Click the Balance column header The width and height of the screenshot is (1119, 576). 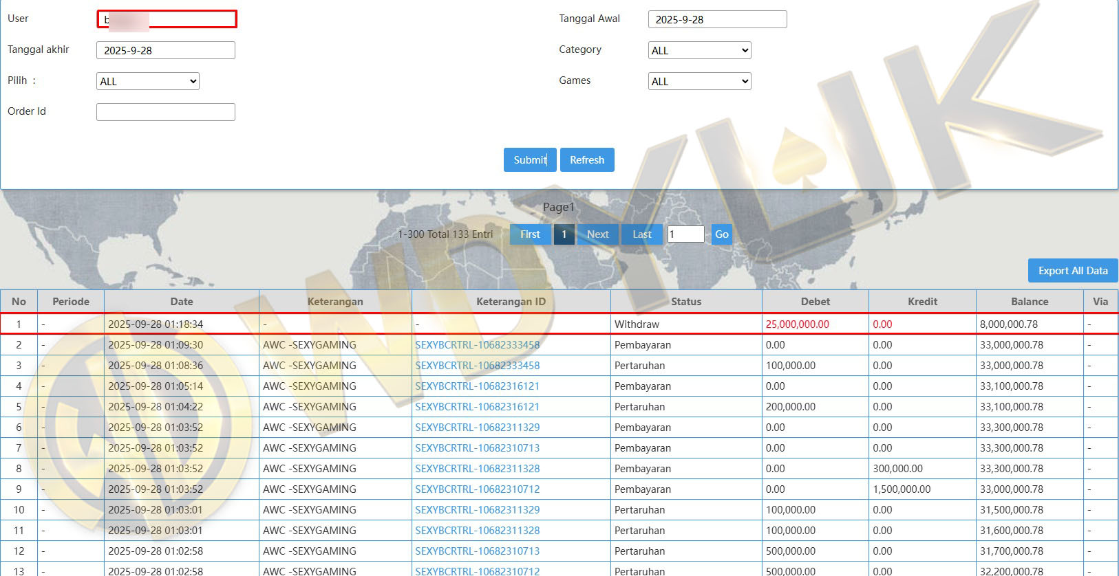click(1029, 302)
